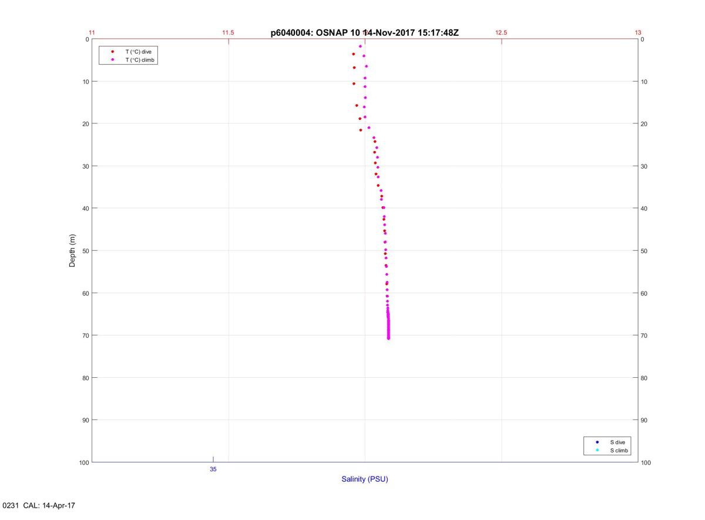Click the blue marker next to S dive
The height and width of the screenshot is (520, 705).
point(597,442)
